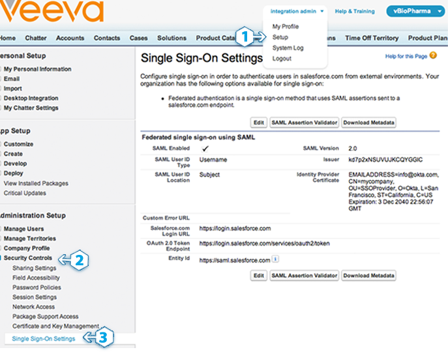Click the info icon beside Entity Id
Image resolution: width=448 pixels, height=352 pixels.
(x=275, y=259)
